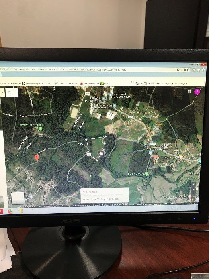Image resolution: width=209 pixels, height=279 pixels.
Task: Open the Segurança command bar menu
Action: point(181,84)
